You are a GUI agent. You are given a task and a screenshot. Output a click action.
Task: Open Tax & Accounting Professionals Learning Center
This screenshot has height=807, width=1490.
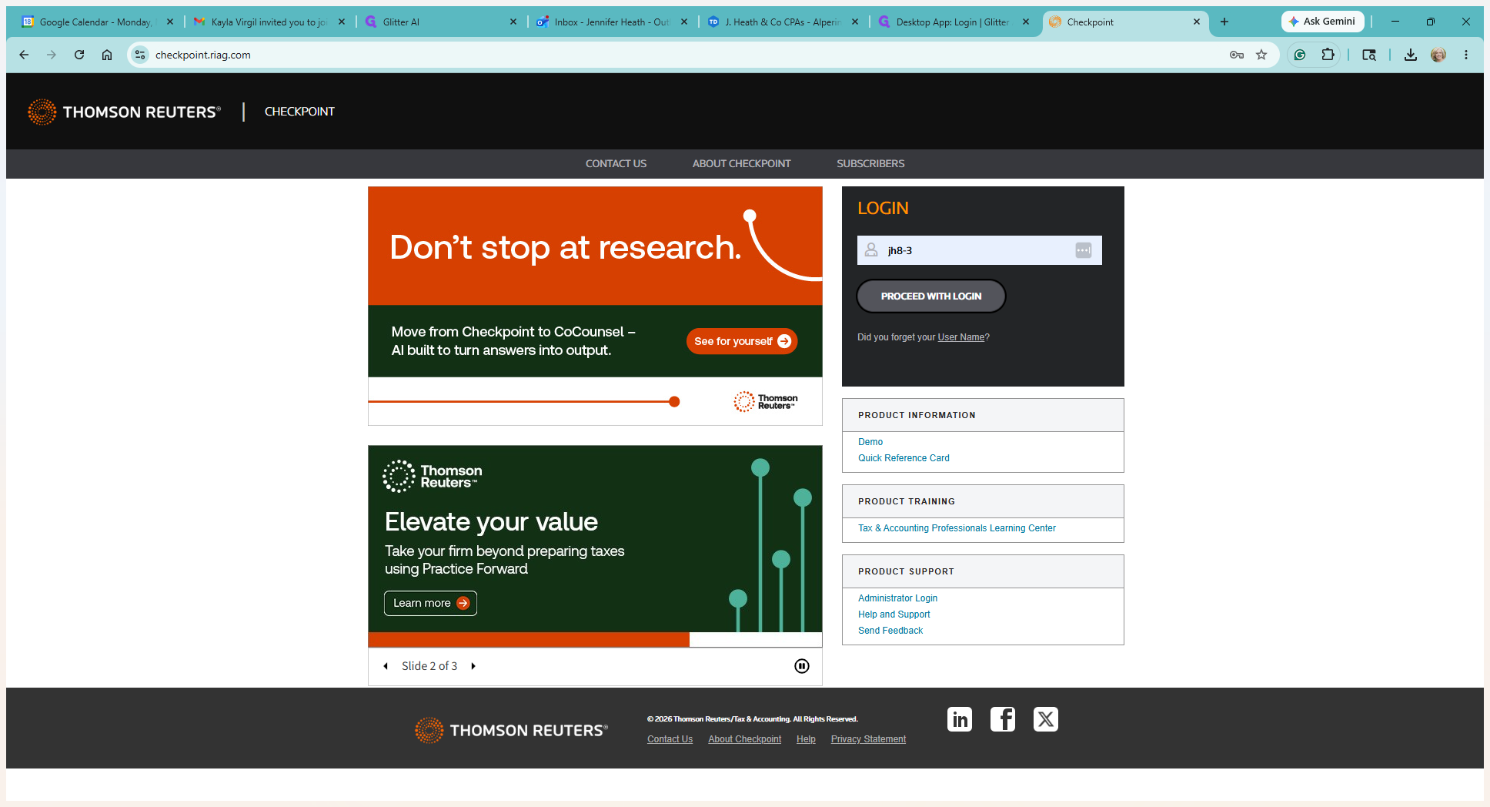[957, 528]
